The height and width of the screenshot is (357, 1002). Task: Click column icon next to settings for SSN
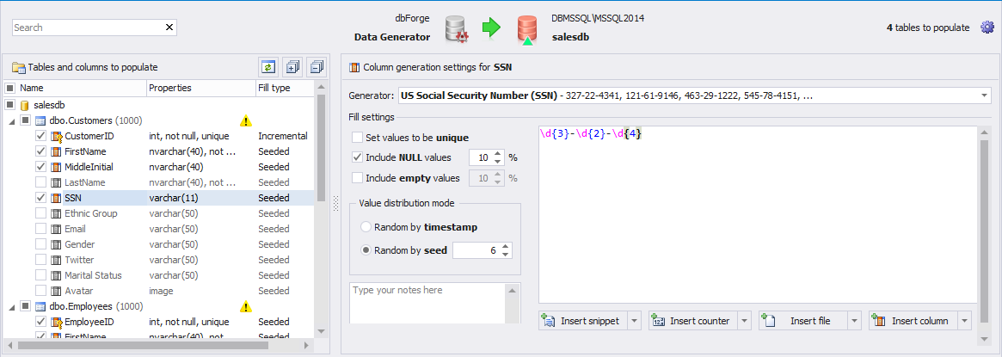pos(354,67)
